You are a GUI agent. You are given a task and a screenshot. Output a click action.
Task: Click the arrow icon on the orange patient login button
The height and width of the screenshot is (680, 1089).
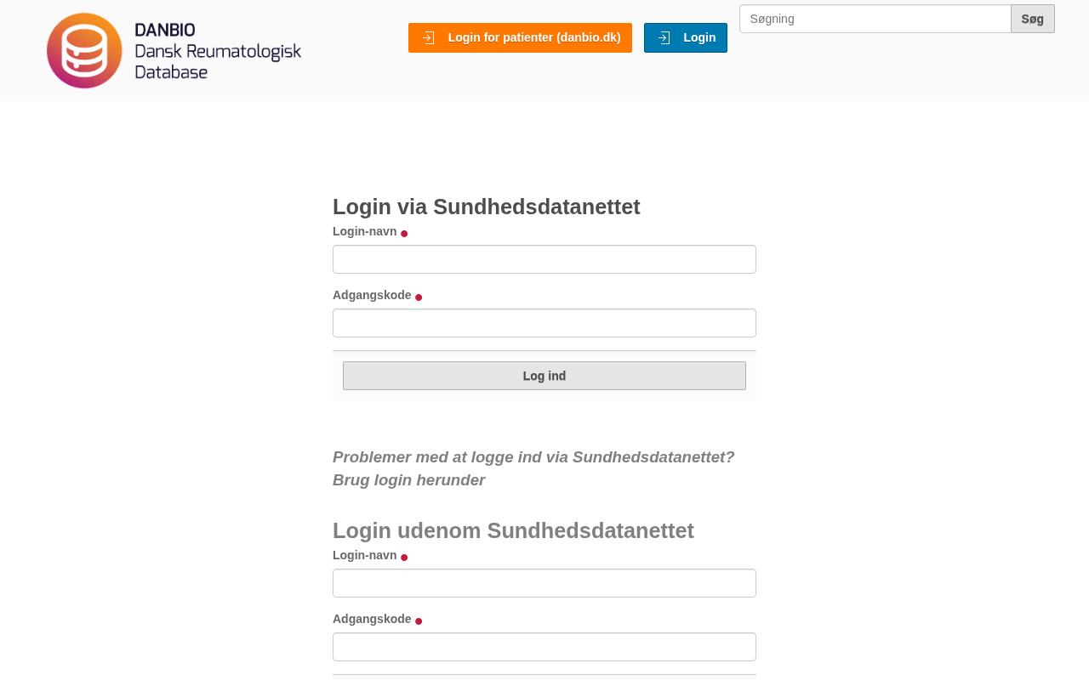(x=428, y=37)
